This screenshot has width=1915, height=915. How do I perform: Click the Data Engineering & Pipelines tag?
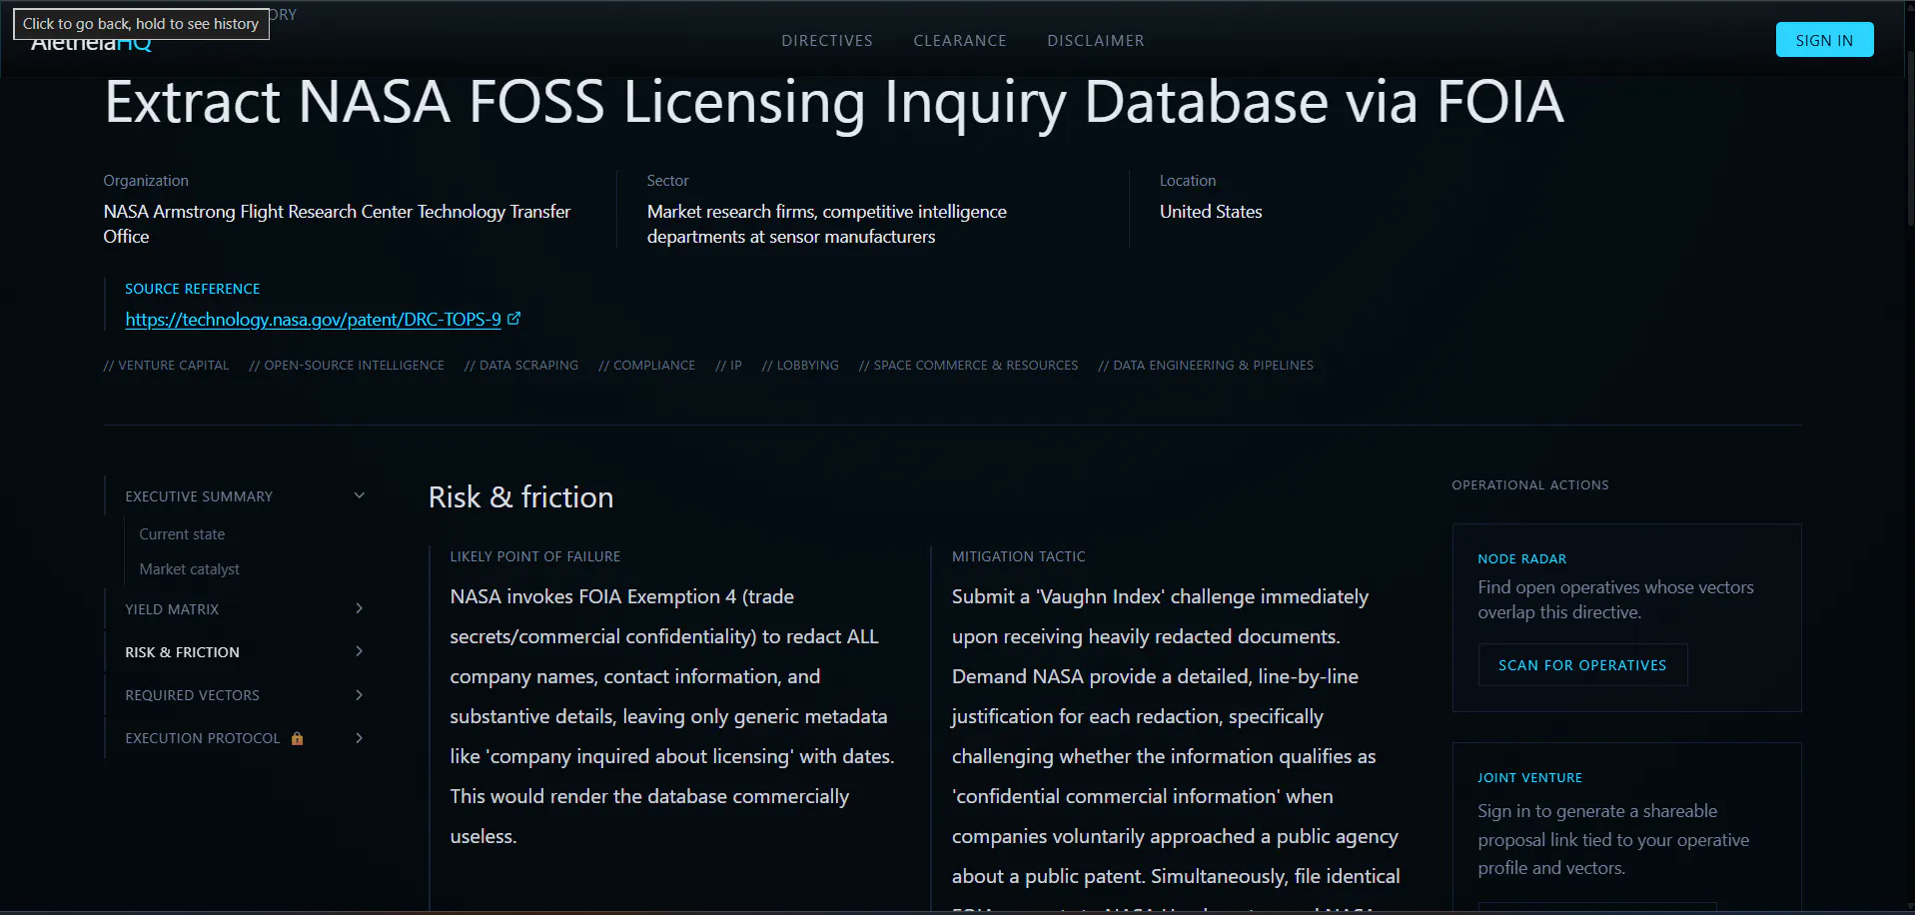(1206, 366)
